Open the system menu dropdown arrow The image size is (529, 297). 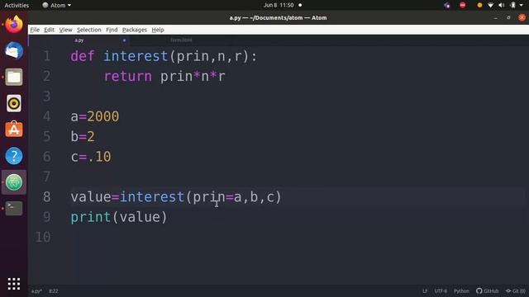(x=522, y=5)
